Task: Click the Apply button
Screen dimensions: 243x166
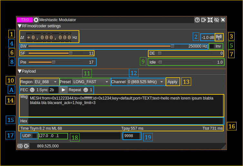Action: [172, 82]
